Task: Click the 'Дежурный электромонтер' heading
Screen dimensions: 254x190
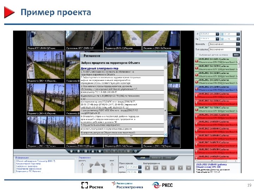Action: pyautogui.click(x=99, y=68)
